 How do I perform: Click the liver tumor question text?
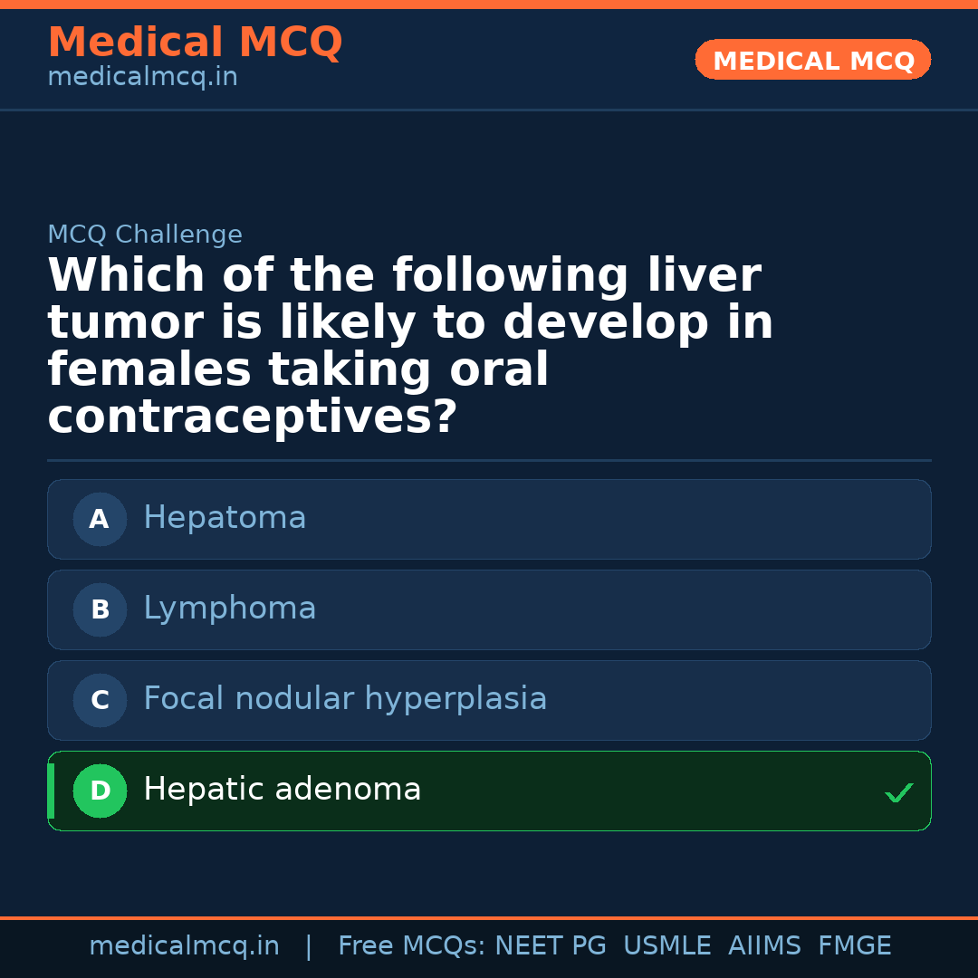pyautogui.click(x=410, y=346)
